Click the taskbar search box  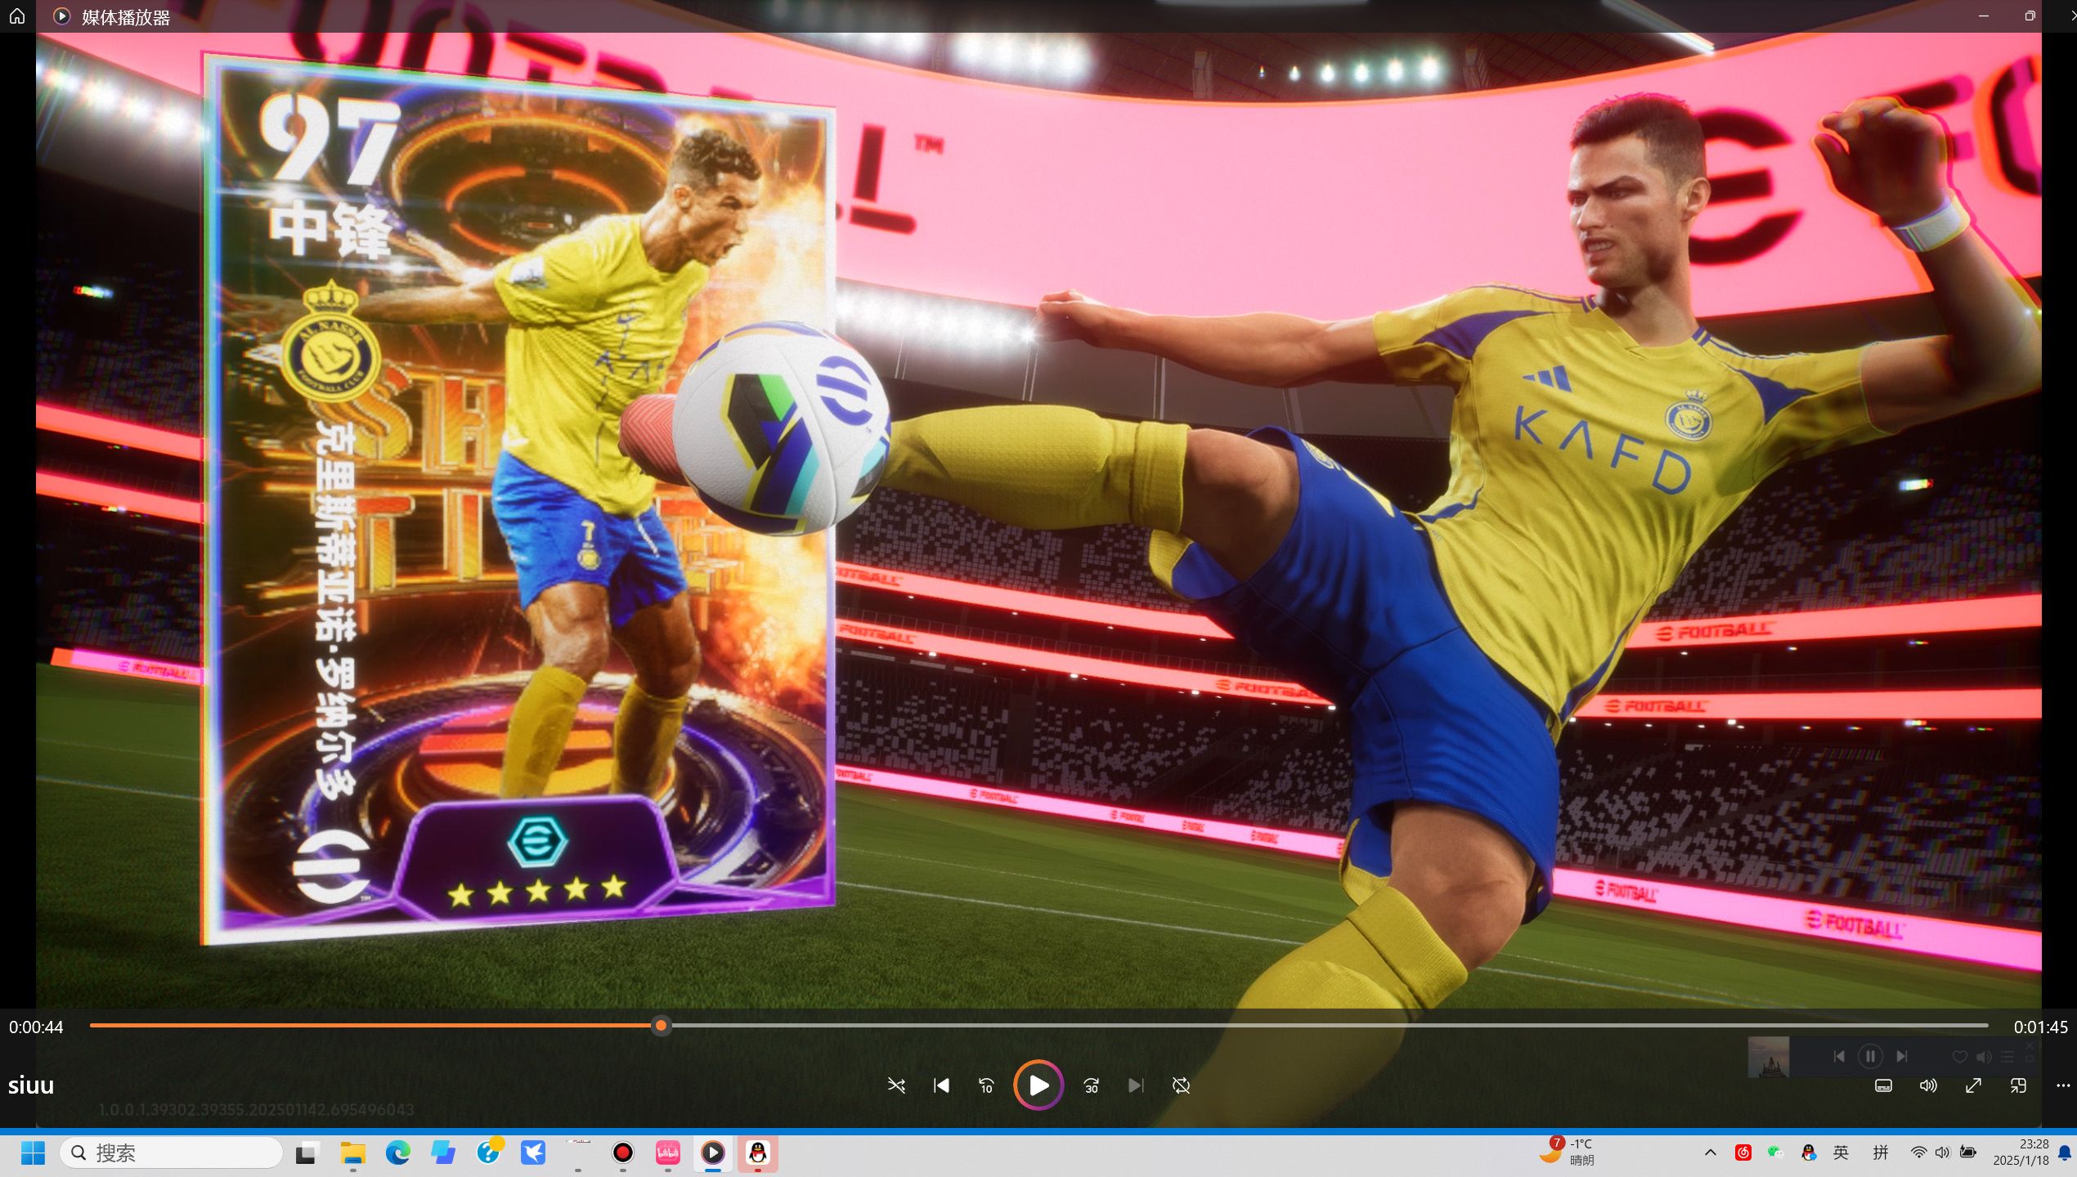point(172,1152)
